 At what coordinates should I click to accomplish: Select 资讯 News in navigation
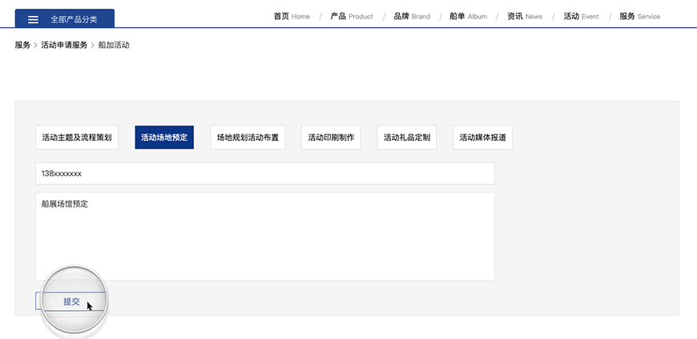[524, 16]
